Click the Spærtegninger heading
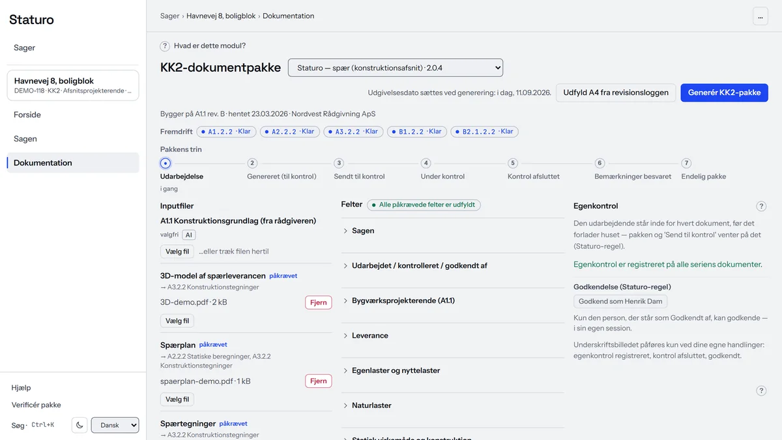782x440 pixels. click(188, 424)
